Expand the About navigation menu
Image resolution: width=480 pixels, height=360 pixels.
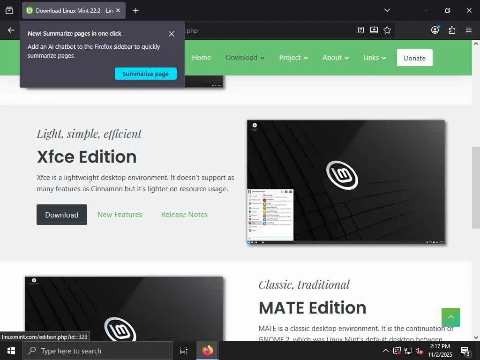(x=335, y=58)
